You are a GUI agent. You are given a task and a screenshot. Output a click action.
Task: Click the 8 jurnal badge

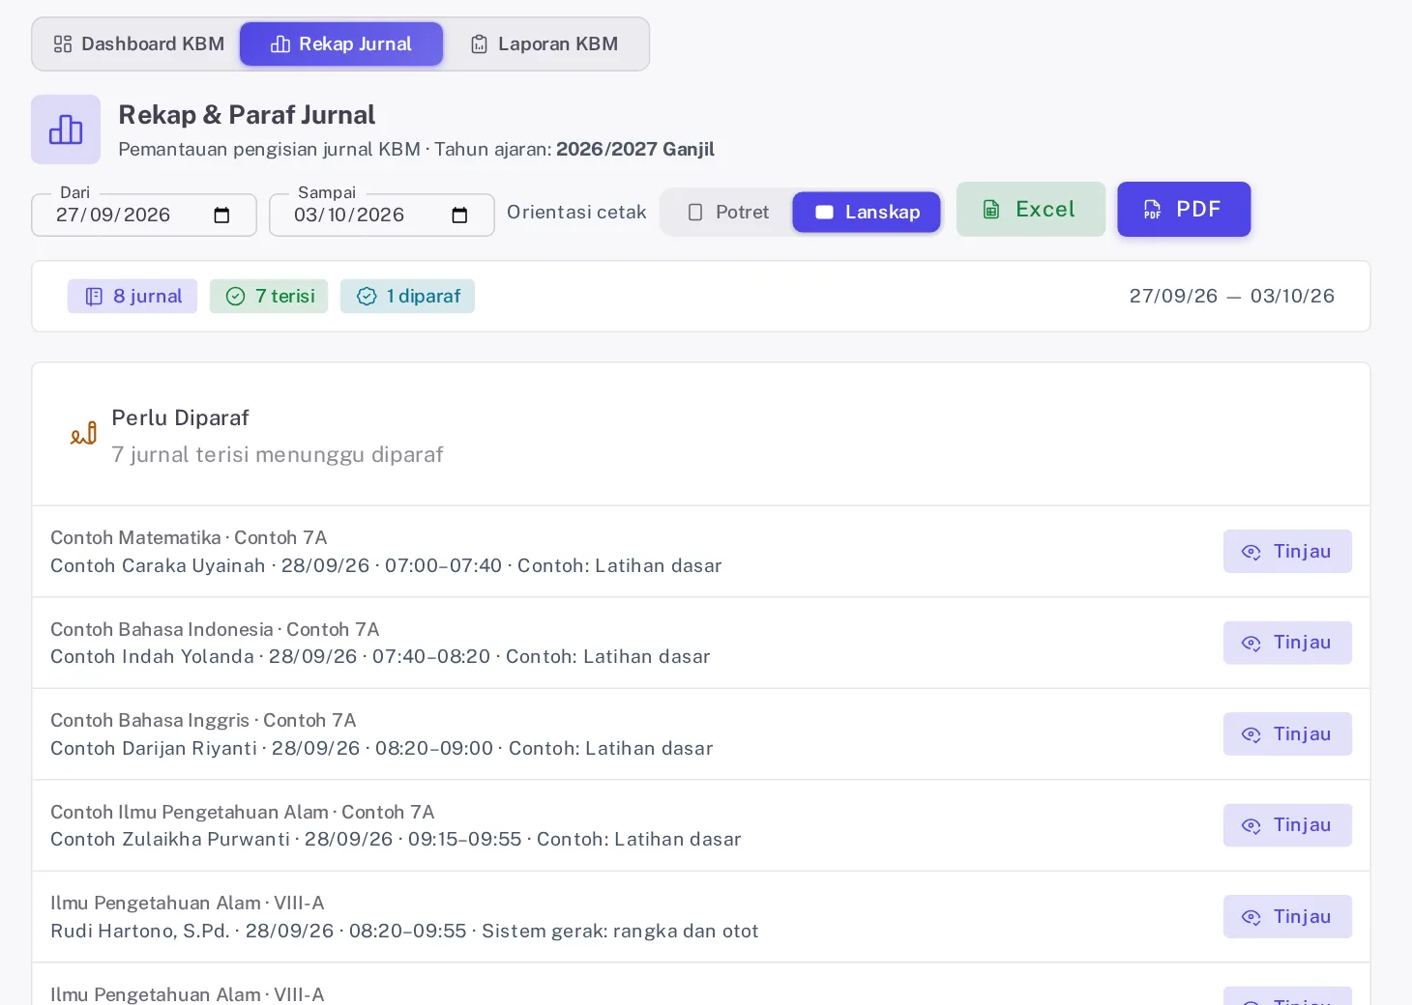(x=132, y=297)
